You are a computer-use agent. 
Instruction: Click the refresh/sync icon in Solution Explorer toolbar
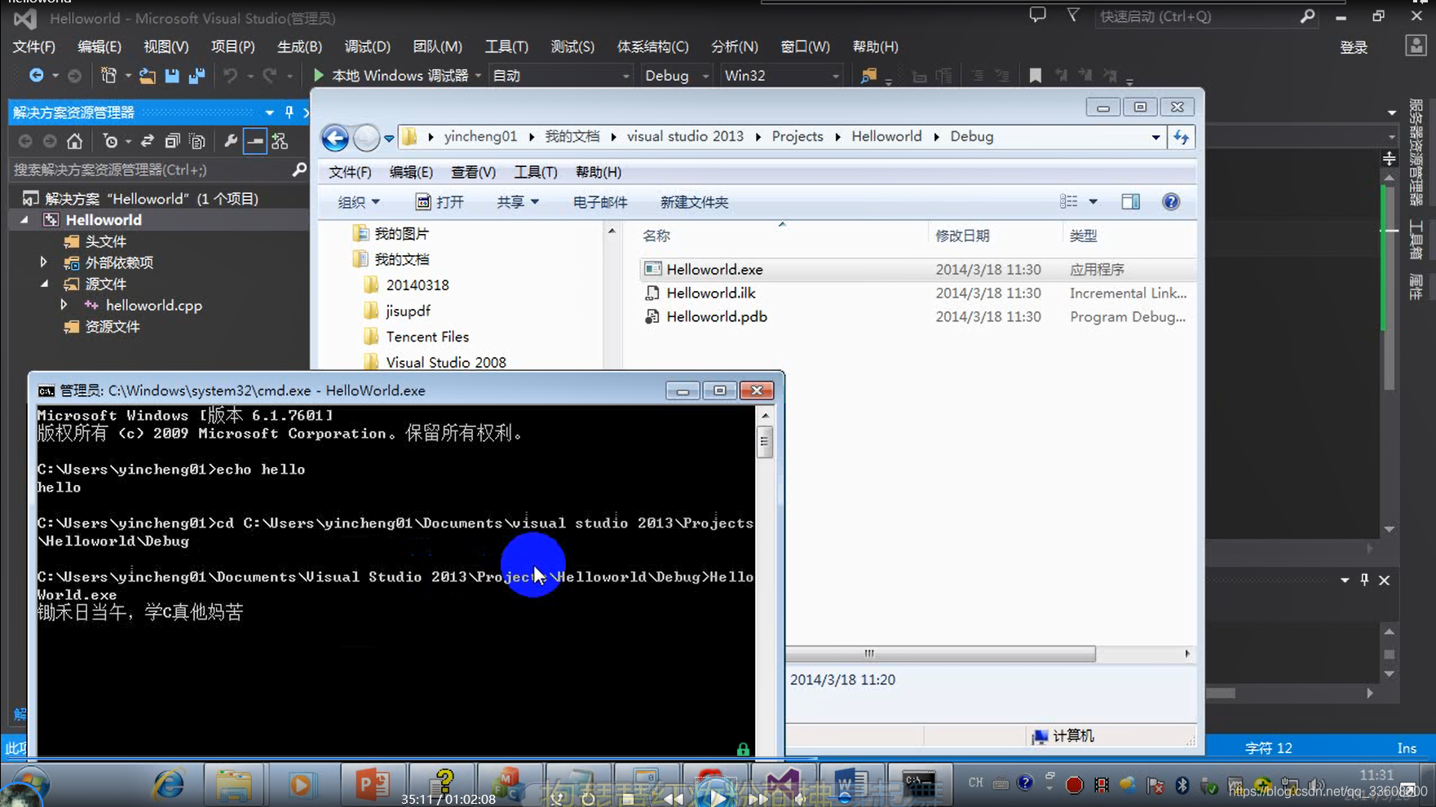[x=147, y=141]
